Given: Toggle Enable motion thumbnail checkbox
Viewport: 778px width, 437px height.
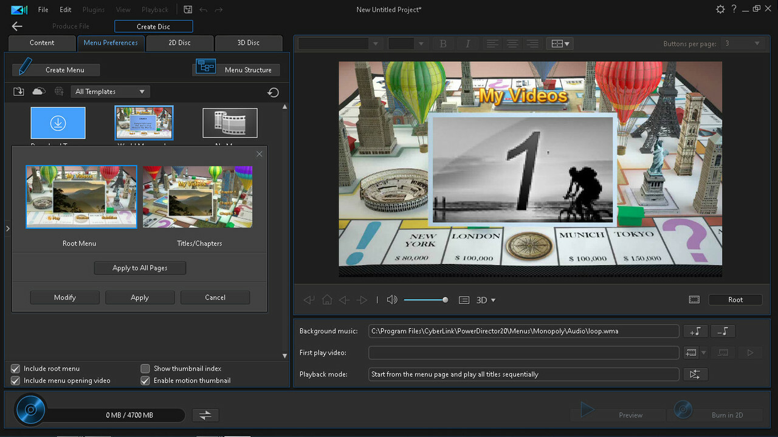Looking at the screenshot, I should point(145,381).
